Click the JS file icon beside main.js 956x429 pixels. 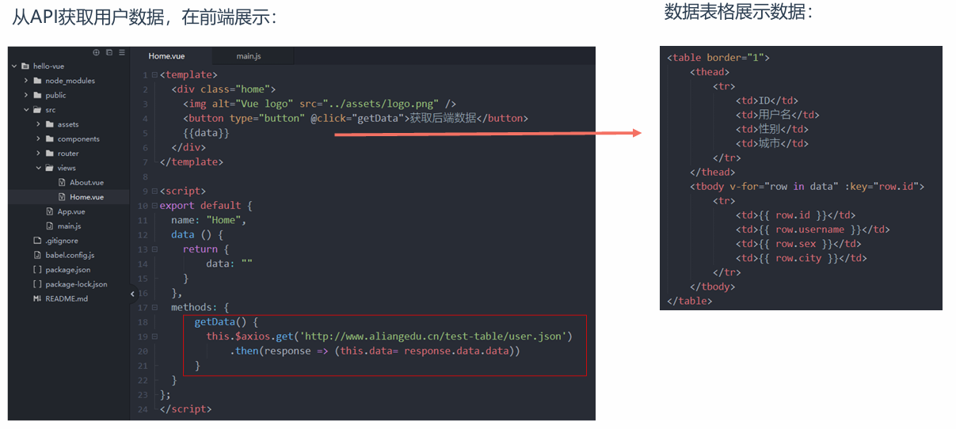click(x=50, y=226)
